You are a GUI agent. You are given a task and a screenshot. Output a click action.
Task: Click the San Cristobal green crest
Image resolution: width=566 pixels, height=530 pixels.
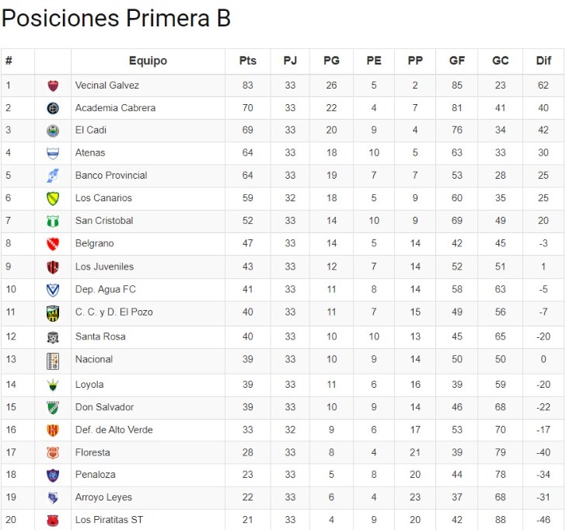(53, 221)
